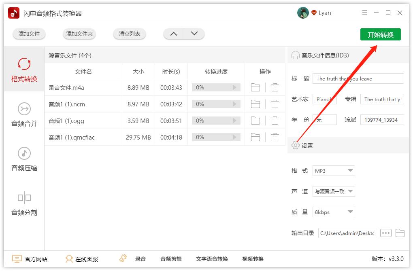
Task: Open folder icon for 音频1 (1).ogg row
Action: 255,121
